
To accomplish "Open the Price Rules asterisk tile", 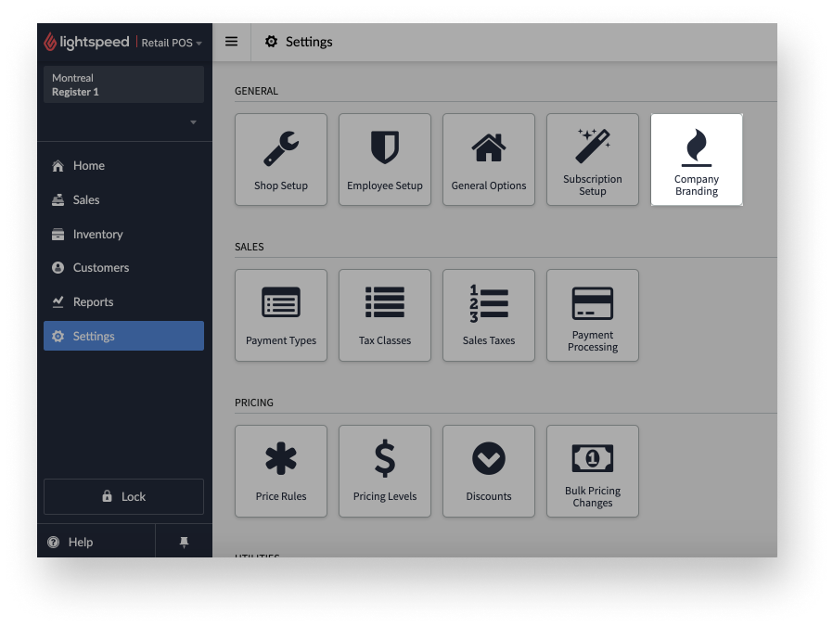I will [x=281, y=471].
